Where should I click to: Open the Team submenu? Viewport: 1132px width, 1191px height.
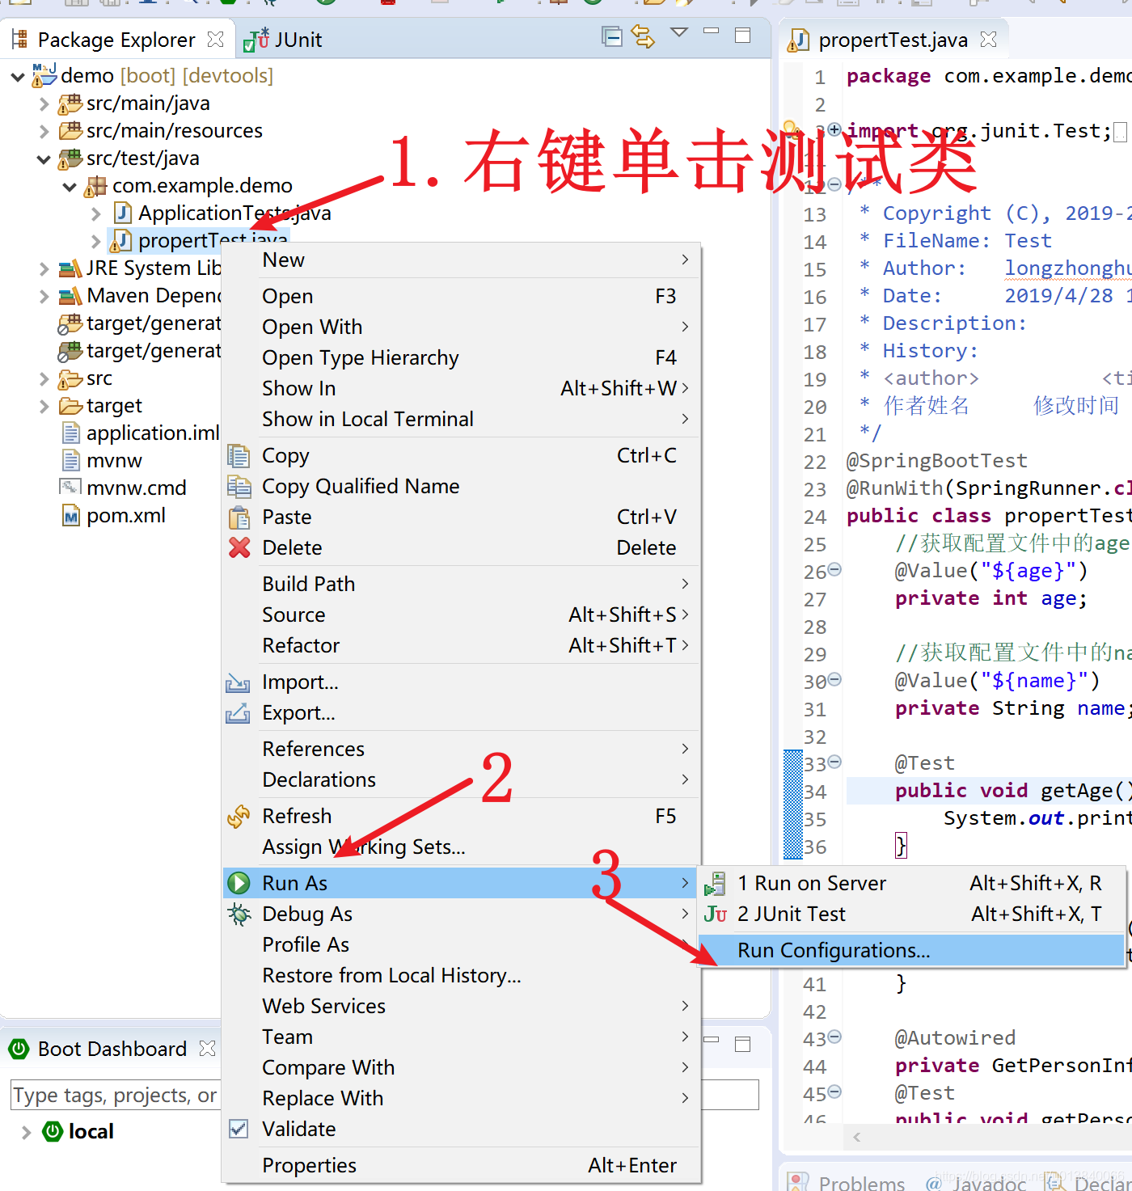pyautogui.click(x=461, y=1037)
